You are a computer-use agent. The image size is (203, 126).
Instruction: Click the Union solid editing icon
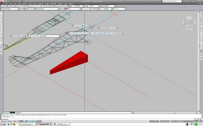click(x=108, y=33)
